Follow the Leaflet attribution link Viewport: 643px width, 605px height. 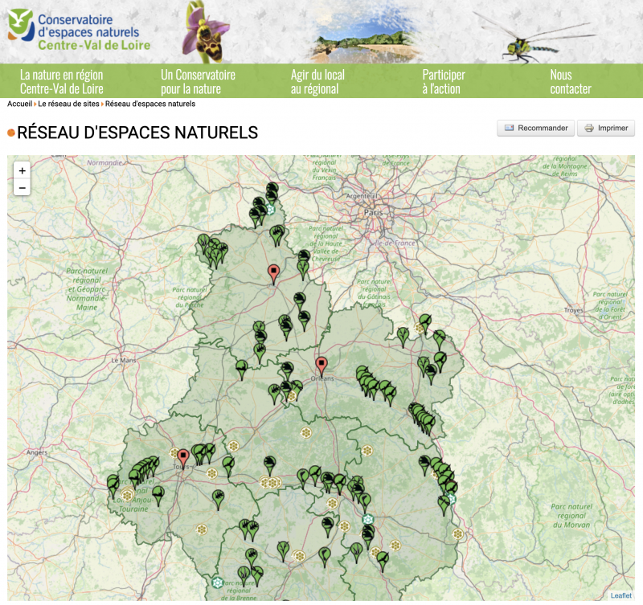tap(620, 595)
